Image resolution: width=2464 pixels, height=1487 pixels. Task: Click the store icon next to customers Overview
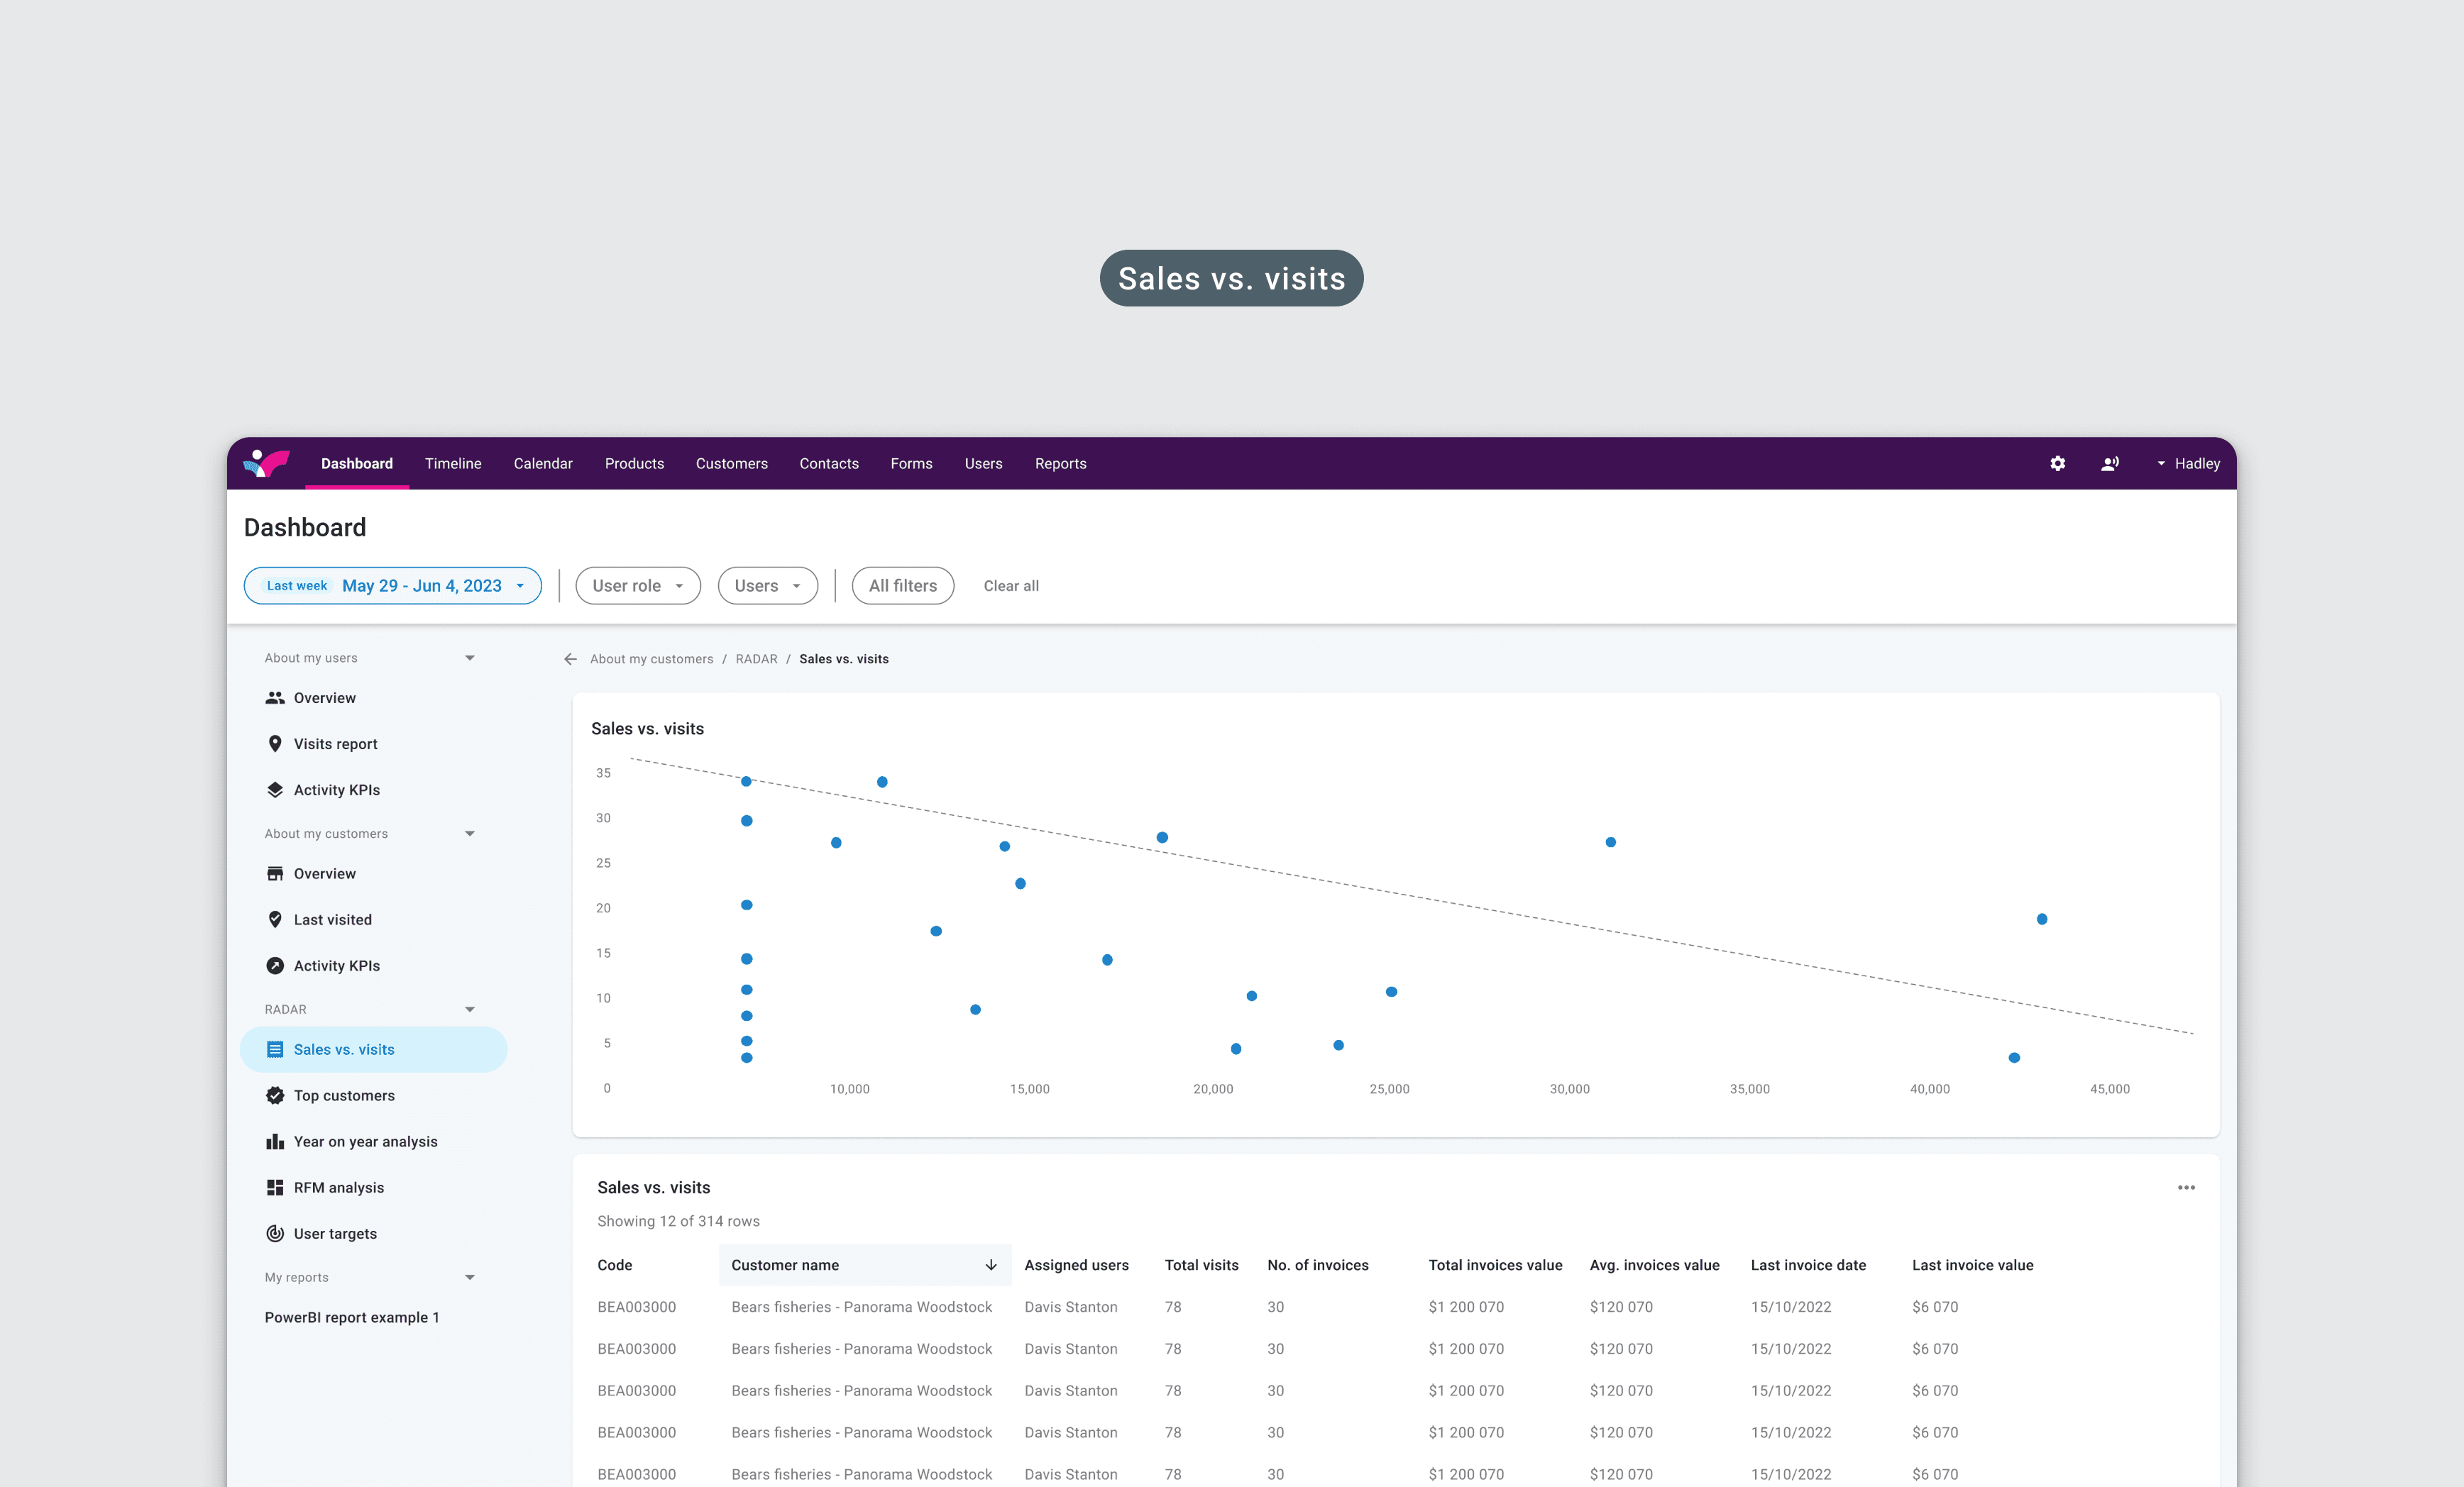[275, 874]
